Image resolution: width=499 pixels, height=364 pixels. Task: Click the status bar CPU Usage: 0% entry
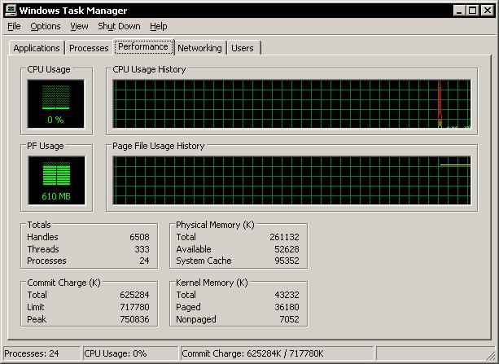coord(130,353)
